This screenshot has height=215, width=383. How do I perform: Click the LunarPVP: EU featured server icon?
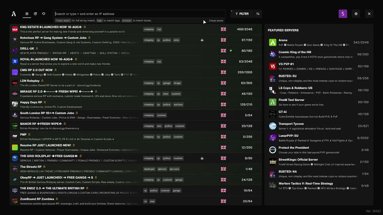click(x=273, y=138)
